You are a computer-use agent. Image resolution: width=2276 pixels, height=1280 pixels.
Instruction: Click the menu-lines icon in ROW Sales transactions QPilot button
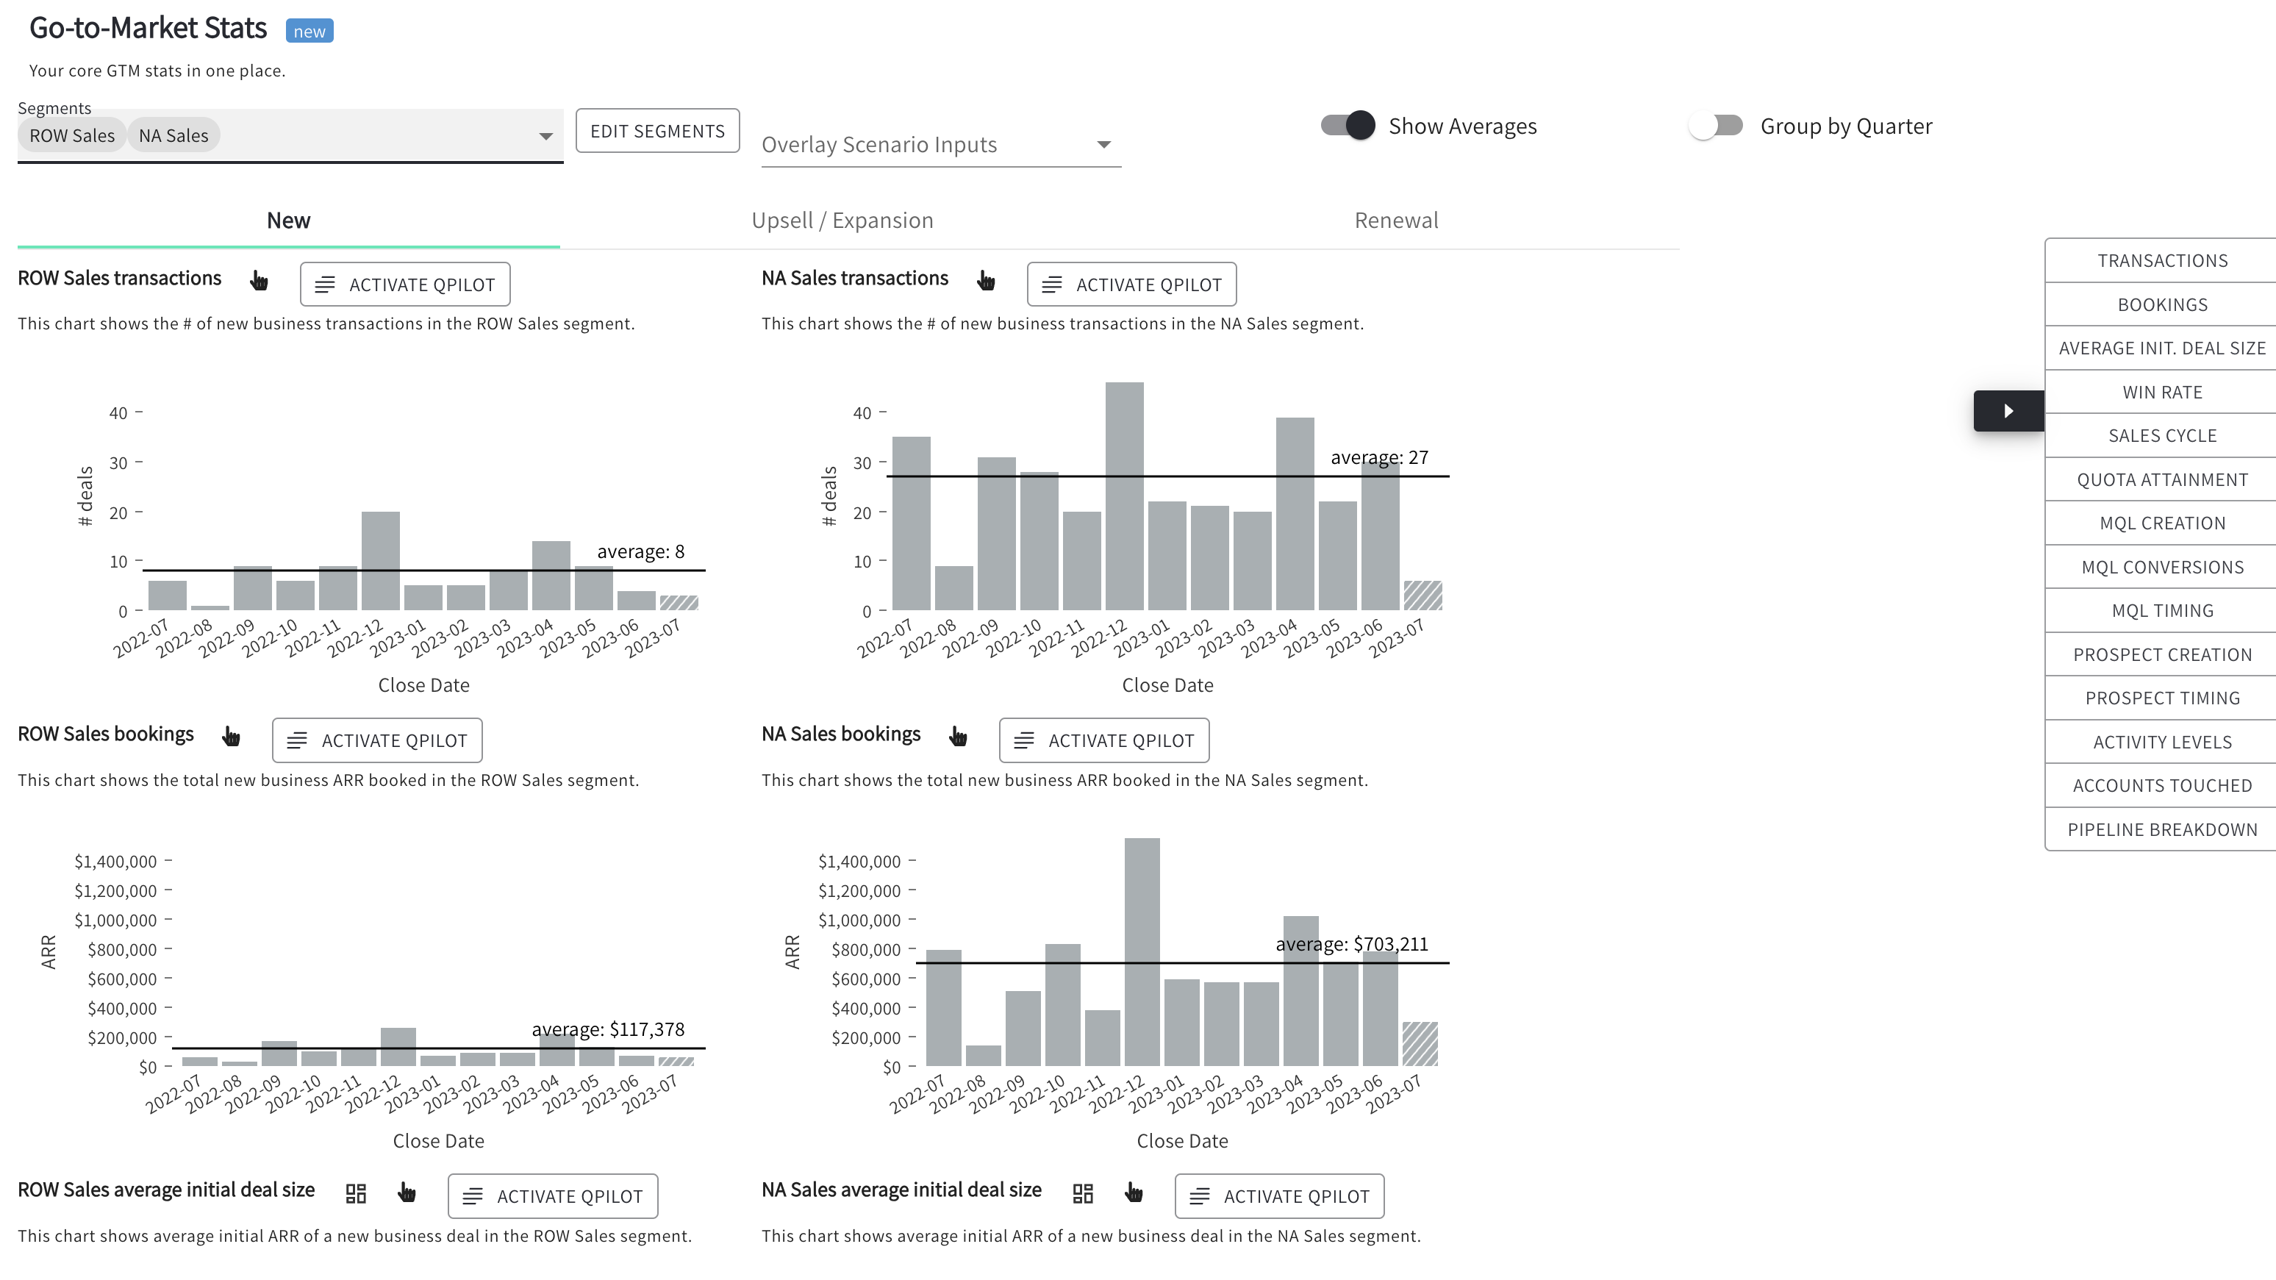coord(325,284)
